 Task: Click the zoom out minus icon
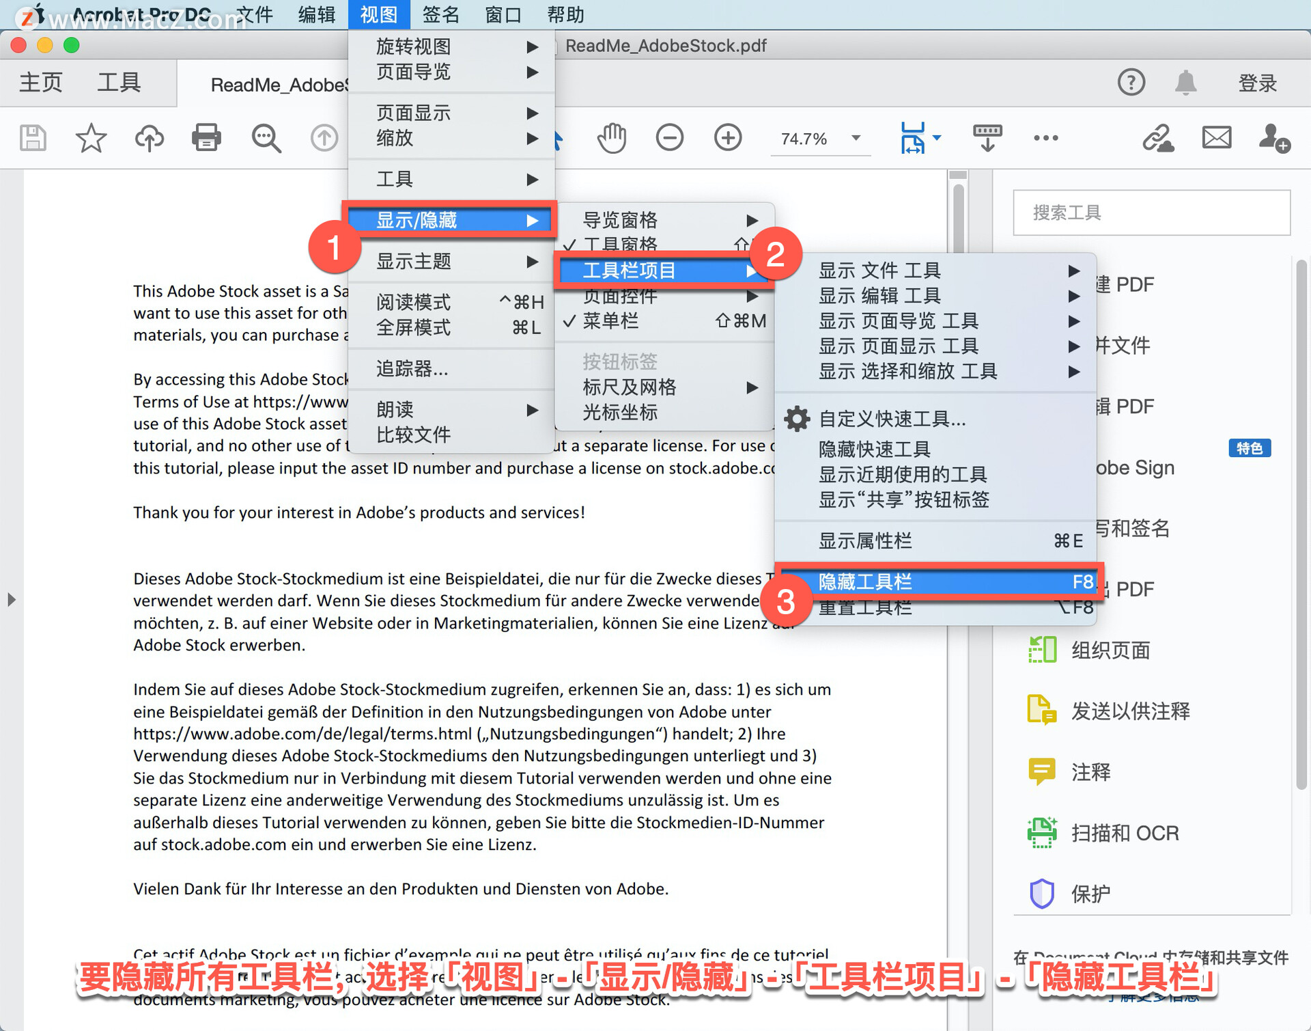point(670,138)
